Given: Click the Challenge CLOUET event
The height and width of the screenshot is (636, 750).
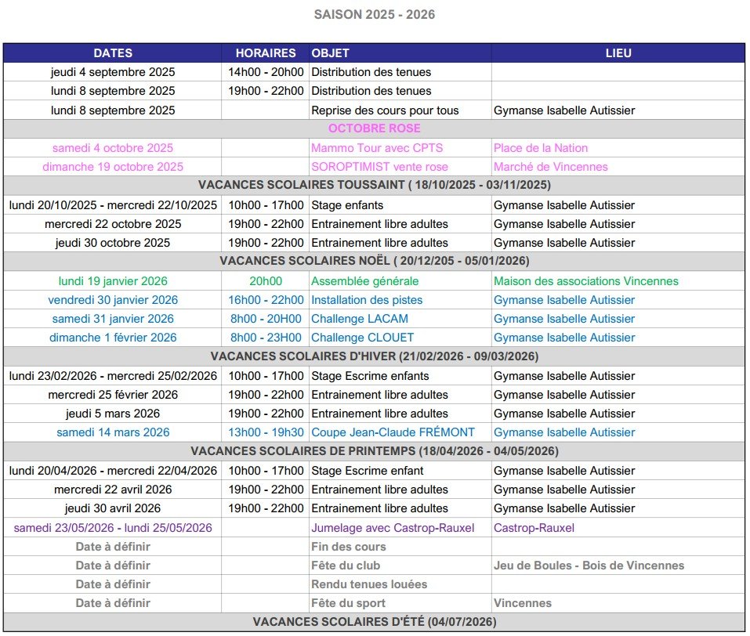Looking at the screenshot, I should [361, 338].
